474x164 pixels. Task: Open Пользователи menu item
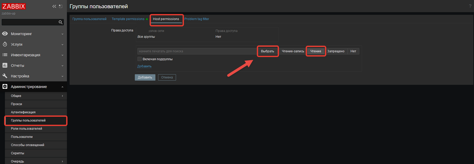click(x=36, y=137)
